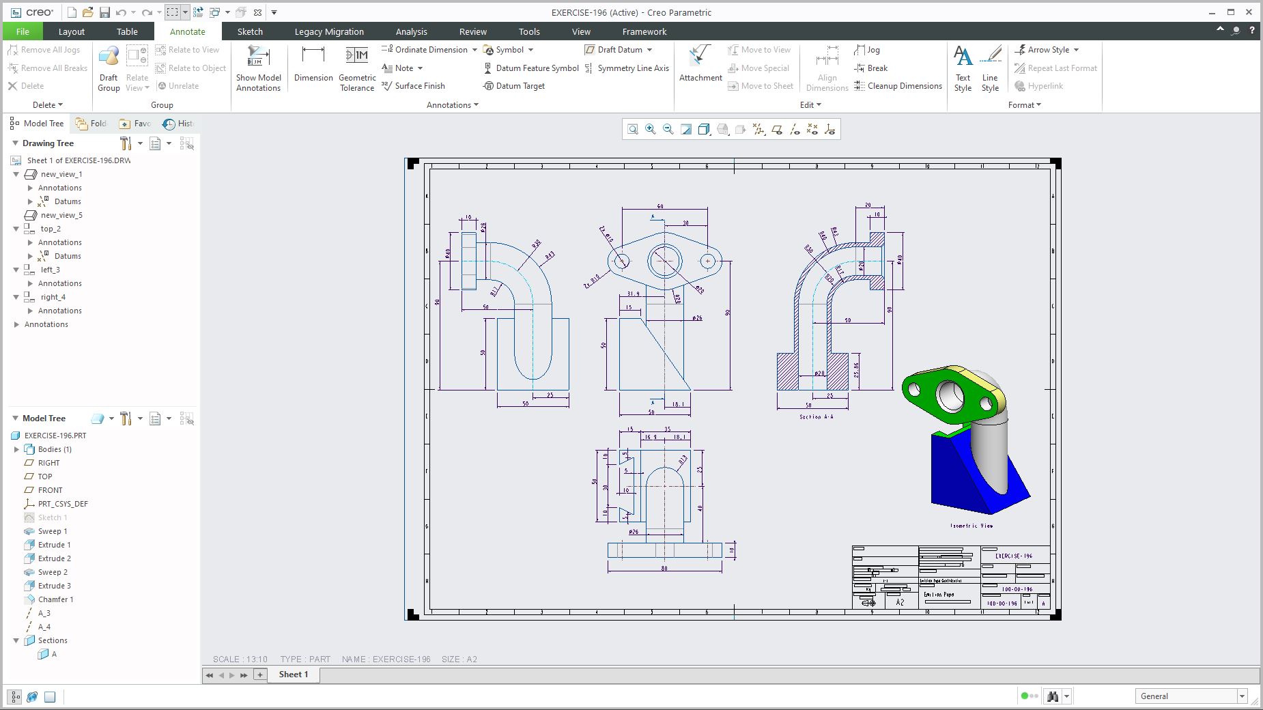This screenshot has width=1263, height=710.
Task: Add a new sheet with plus button
Action: pyautogui.click(x=260, y=674)
